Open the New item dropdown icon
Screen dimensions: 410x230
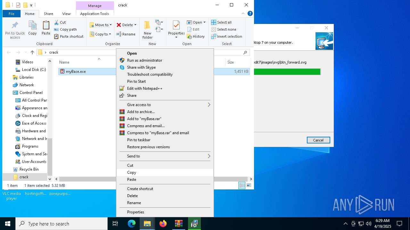point(159,22)
